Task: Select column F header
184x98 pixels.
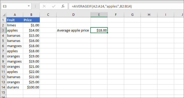Action: (116, 15)
